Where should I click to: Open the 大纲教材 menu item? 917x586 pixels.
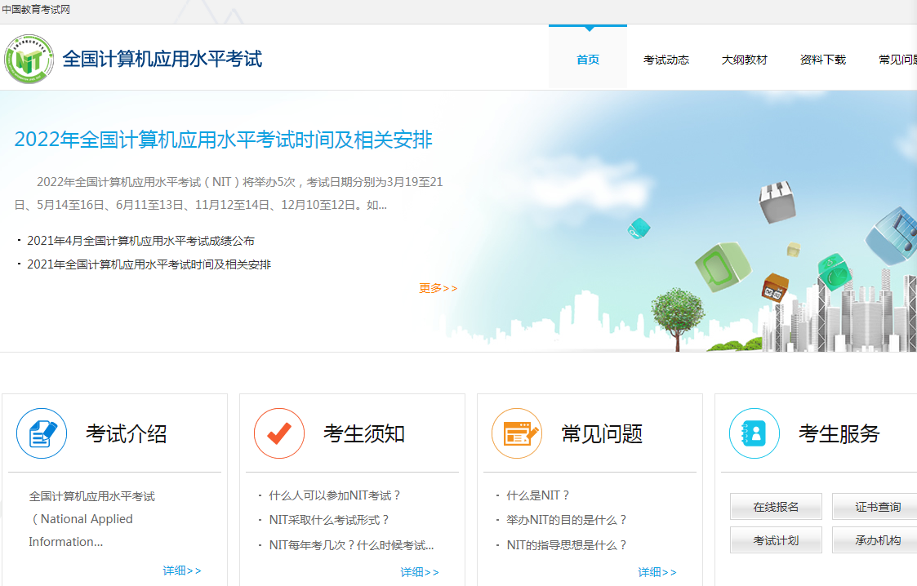tap(745, 60)
